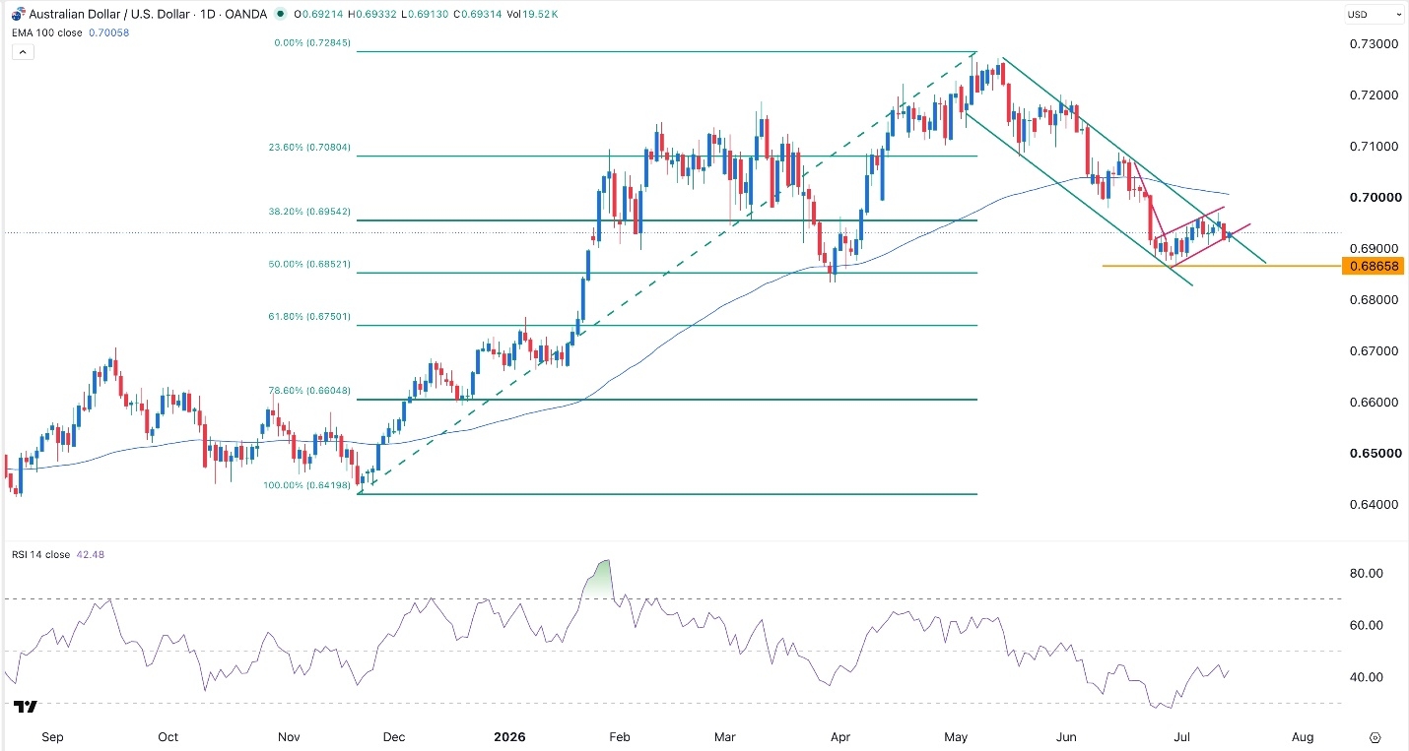This screenshot has height=751, width=1409.
Task: Select the 38.20% (0.69542) Fibonacci label
Action: [x=309, y=213]
